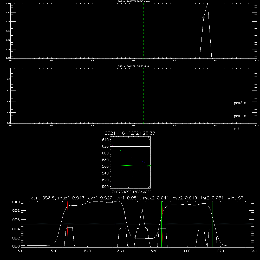Viewport: 260px width, 260px height.
Task: Click the 760780800820840860 x-axis label string
Action: click(x=132, y=192)
